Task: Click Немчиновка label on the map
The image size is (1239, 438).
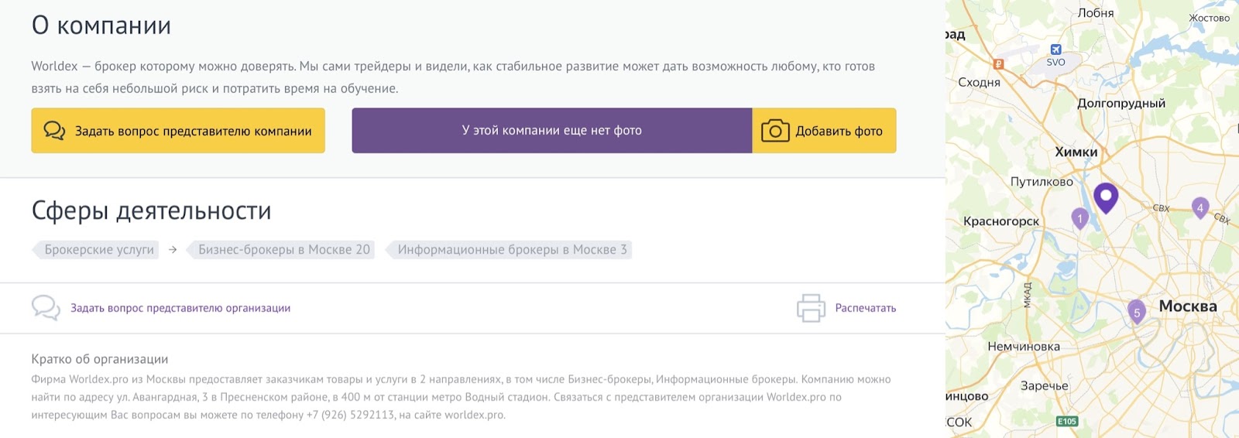Action: point(1024,347)
